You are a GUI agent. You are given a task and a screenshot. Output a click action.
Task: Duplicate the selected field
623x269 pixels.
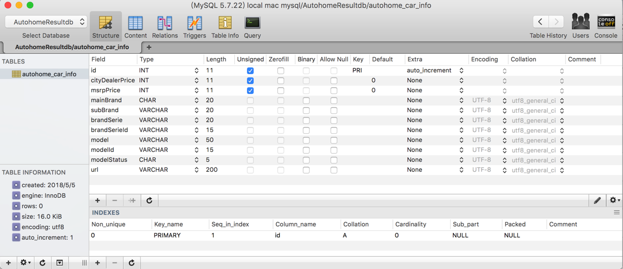(x=132, y=201)
